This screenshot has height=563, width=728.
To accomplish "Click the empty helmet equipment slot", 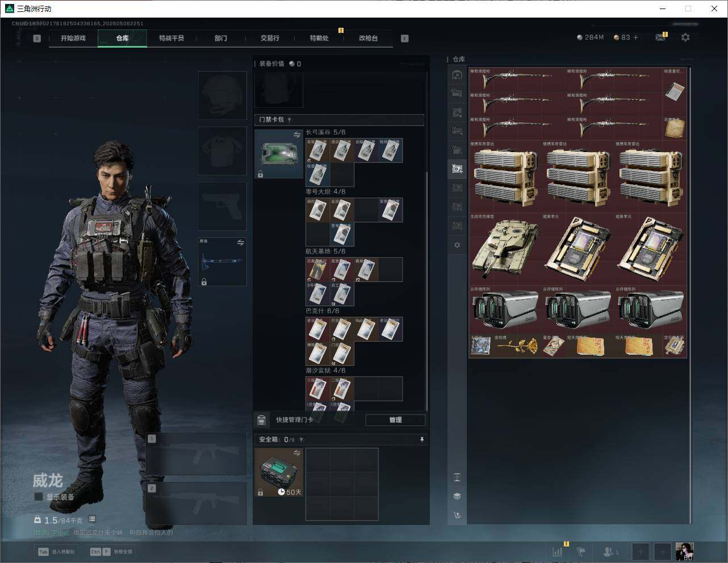I will pos(222,95).
